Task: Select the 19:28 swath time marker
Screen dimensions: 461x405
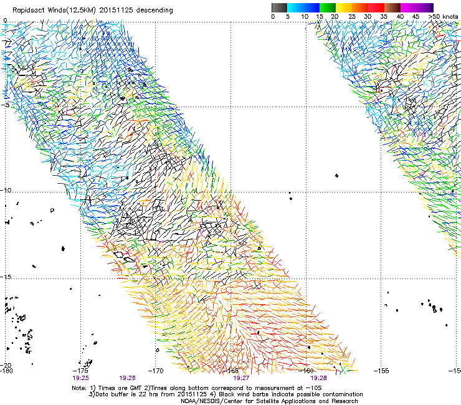Action: [x=319, y=378]
